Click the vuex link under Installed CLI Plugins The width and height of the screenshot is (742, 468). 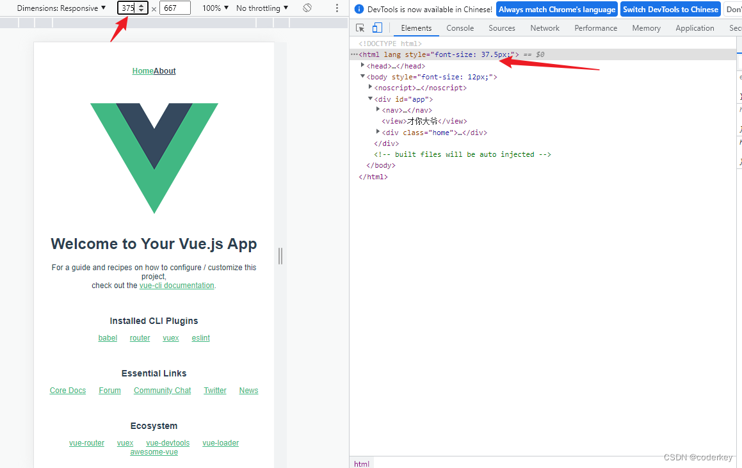(170, 338)
